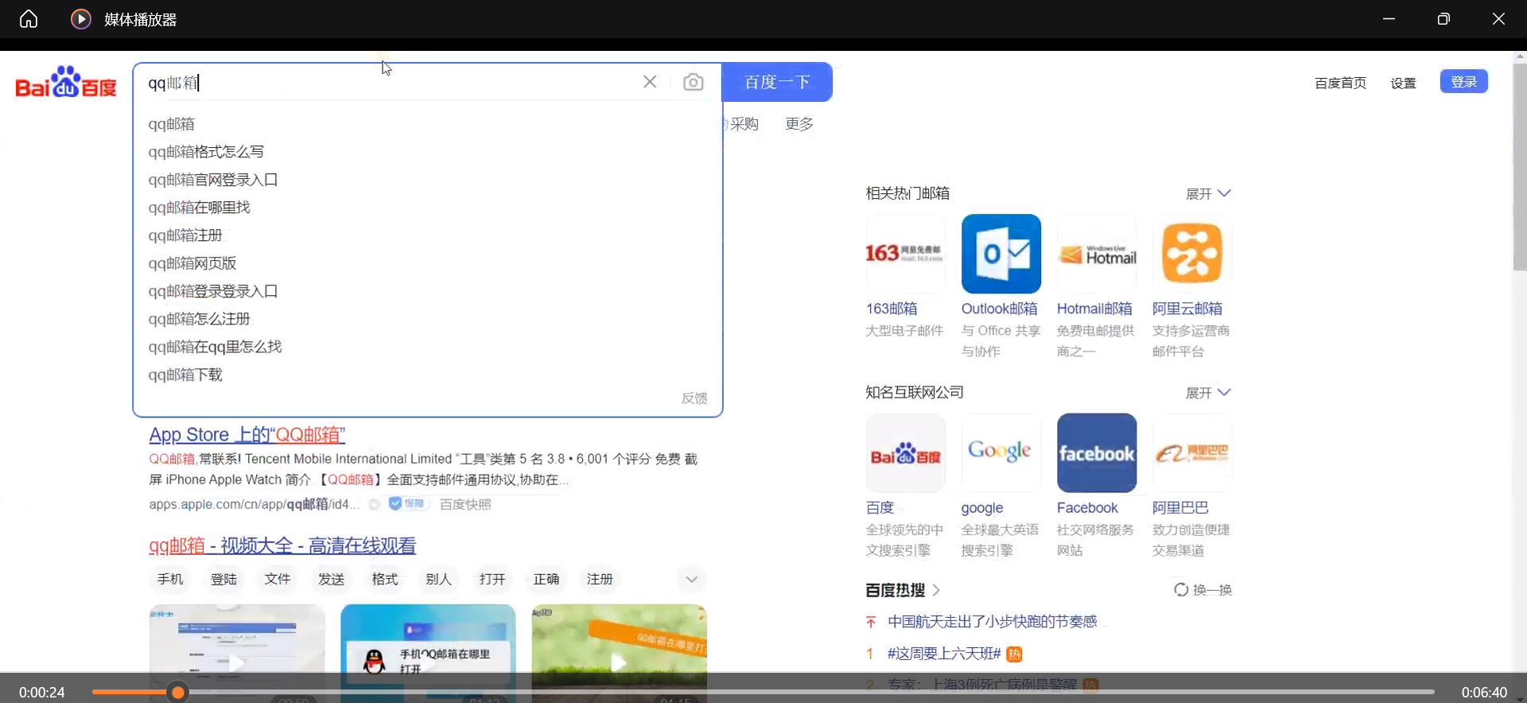
Task: Click the google text link
Action: coord(982,508)
